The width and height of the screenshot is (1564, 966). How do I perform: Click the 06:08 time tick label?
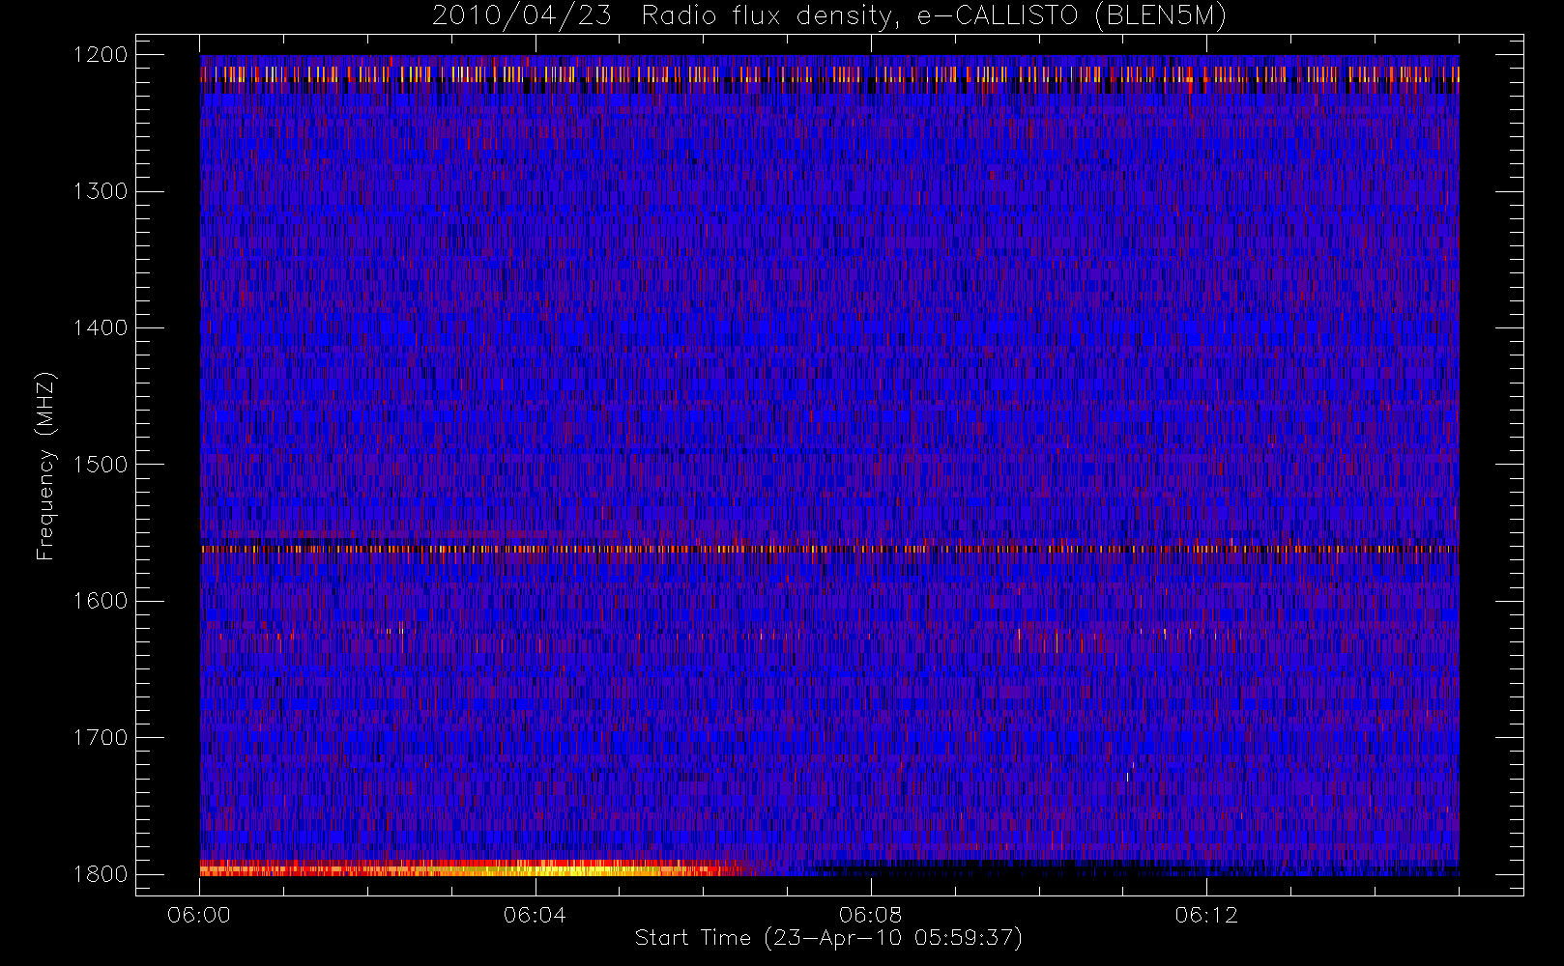pyautogui.click(x=871, y=915)
